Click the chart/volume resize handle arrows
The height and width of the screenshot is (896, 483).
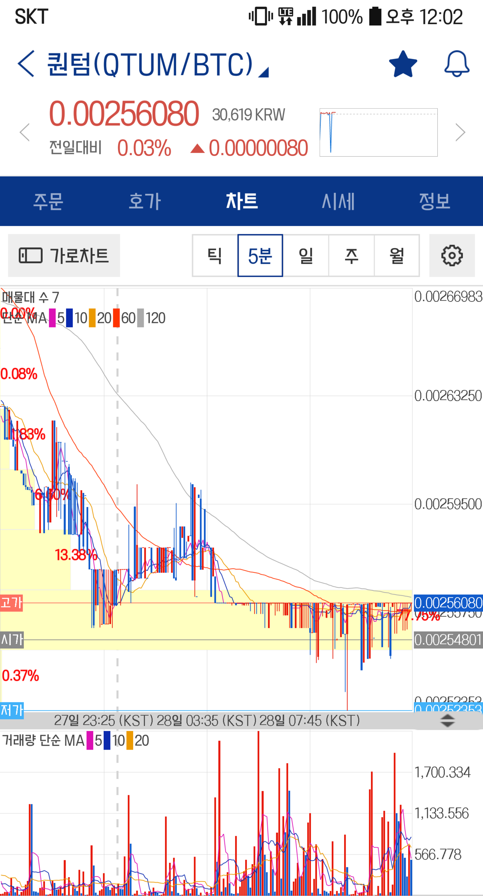pyautogui.click(x=448, y=721)
